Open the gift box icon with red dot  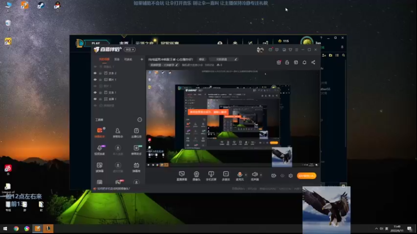click(x=279, y=62)
